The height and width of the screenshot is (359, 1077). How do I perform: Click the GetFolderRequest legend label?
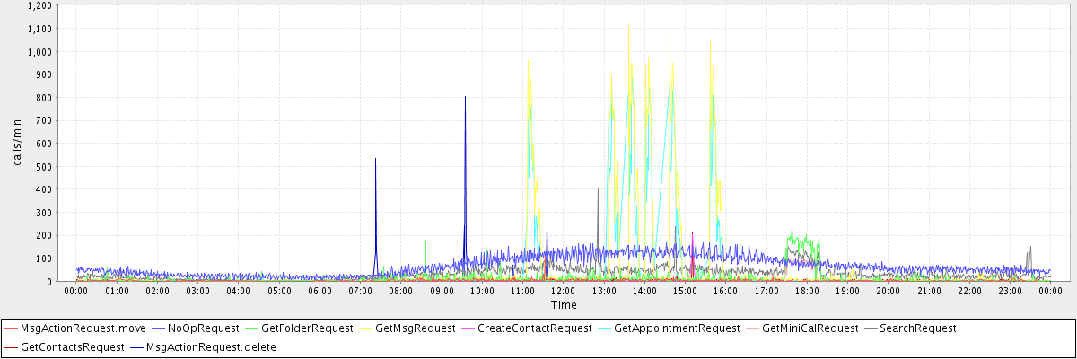click(x=307, y=328)
